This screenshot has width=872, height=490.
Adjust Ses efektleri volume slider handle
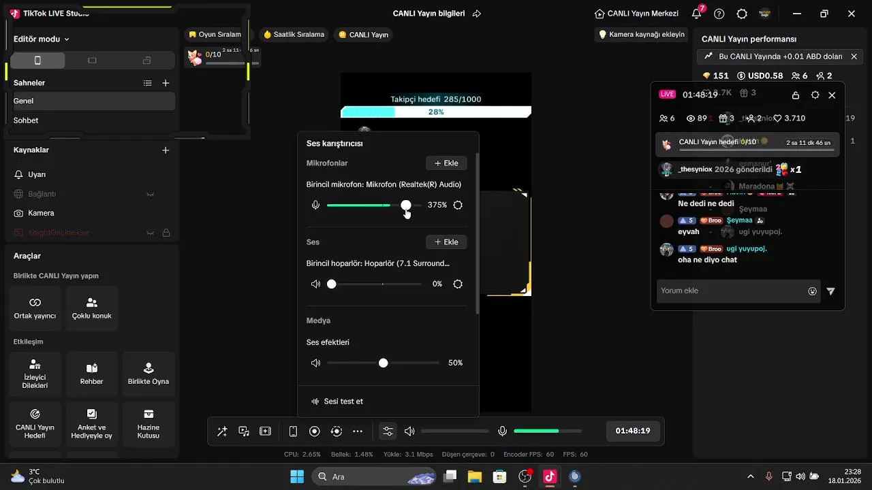point(384,363)
